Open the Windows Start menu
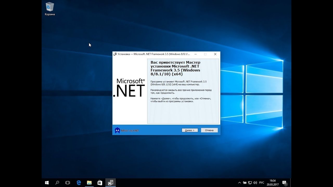The width and height of the screenshot is (333, 187). click(47, 183)
